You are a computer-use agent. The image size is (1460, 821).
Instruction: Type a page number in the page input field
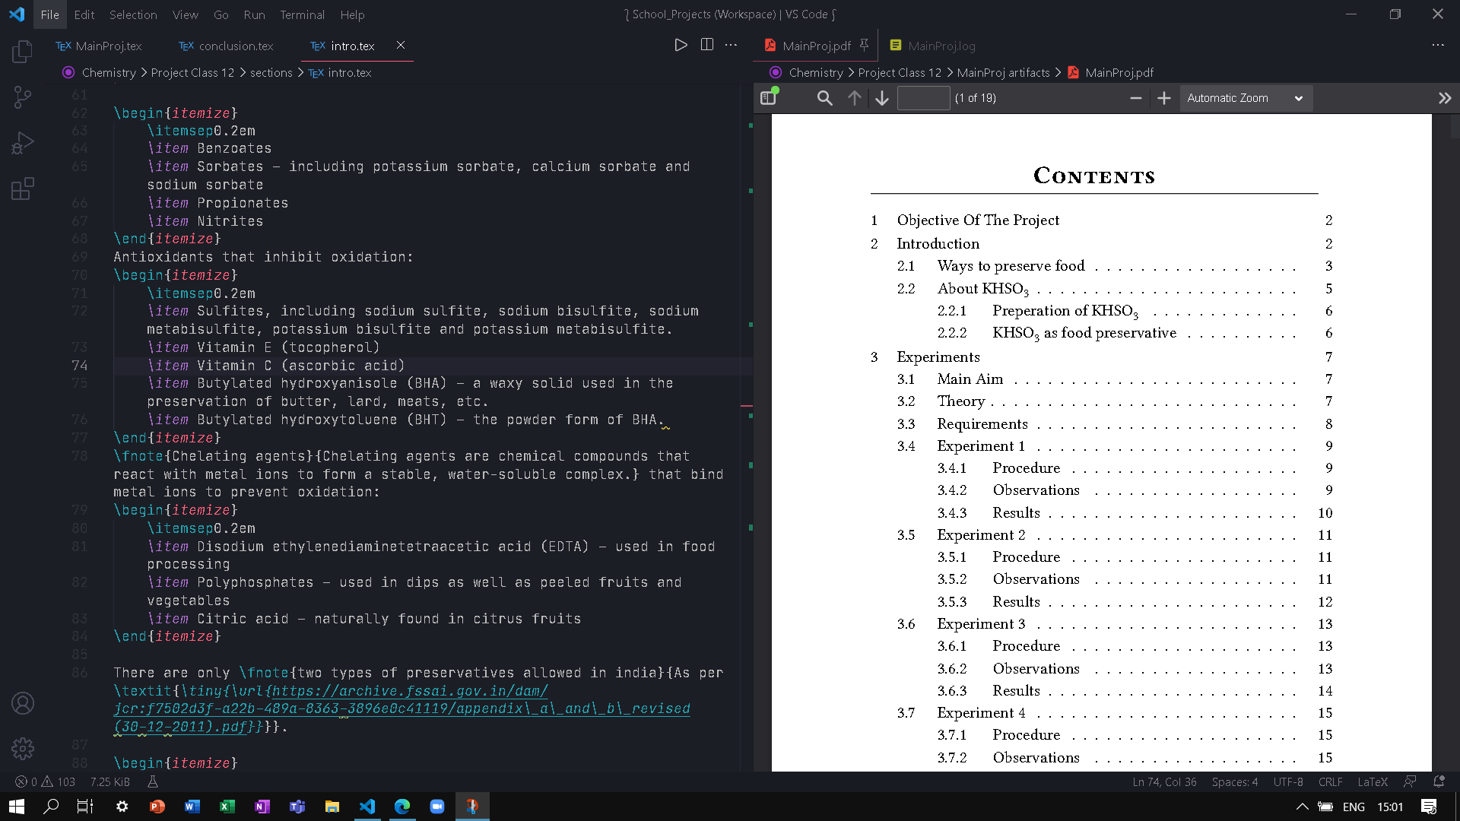(923, 97)
